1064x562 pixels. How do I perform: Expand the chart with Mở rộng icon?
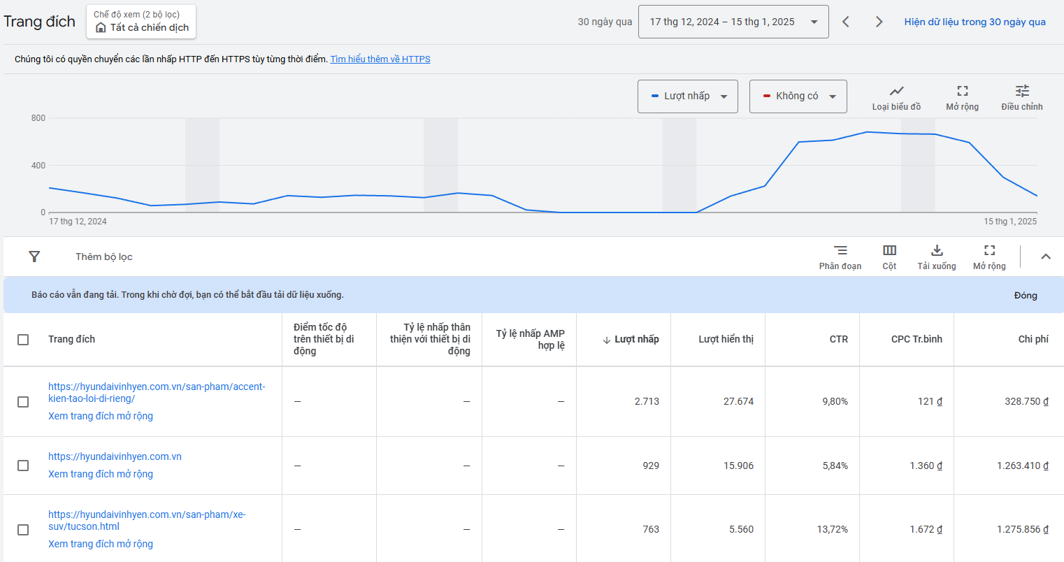pos(962,92)
